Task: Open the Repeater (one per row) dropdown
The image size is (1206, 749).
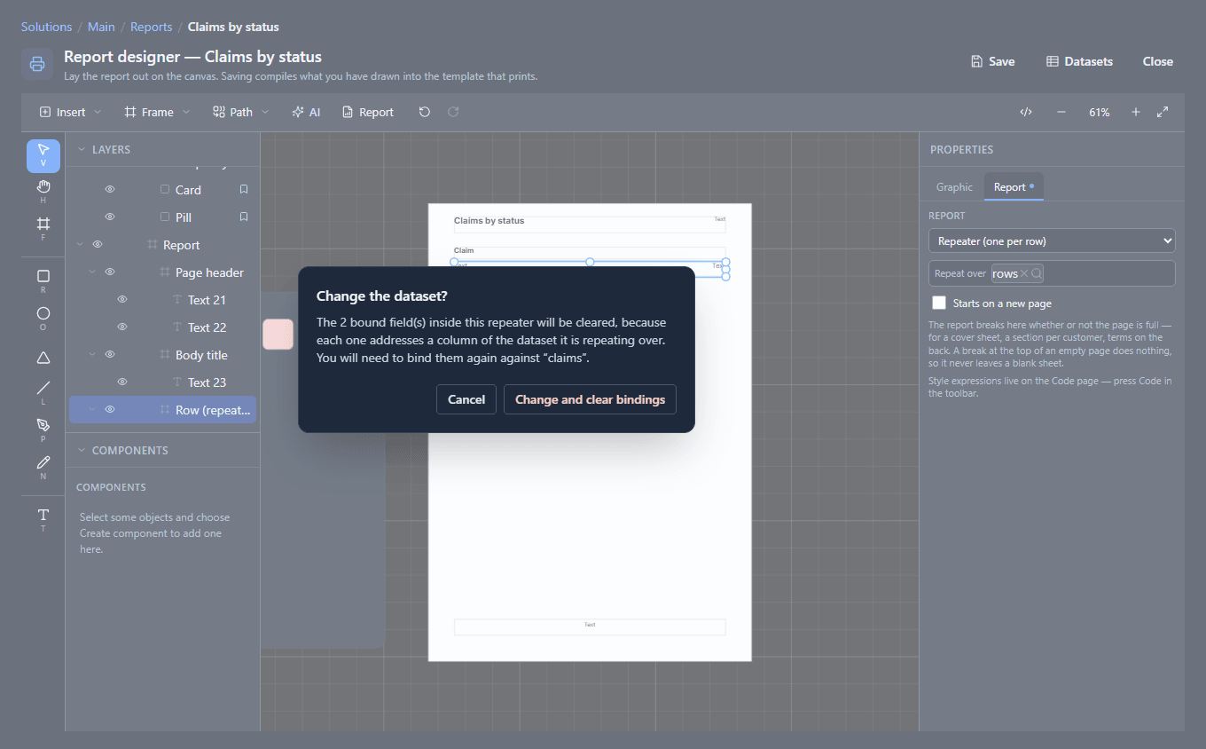Action: coord(1052,240)
